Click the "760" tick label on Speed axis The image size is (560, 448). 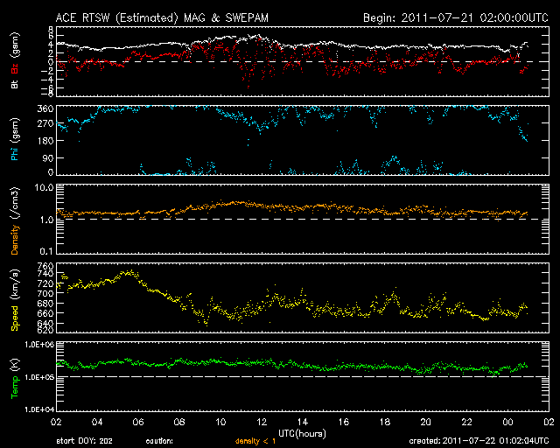click(45, 266)
